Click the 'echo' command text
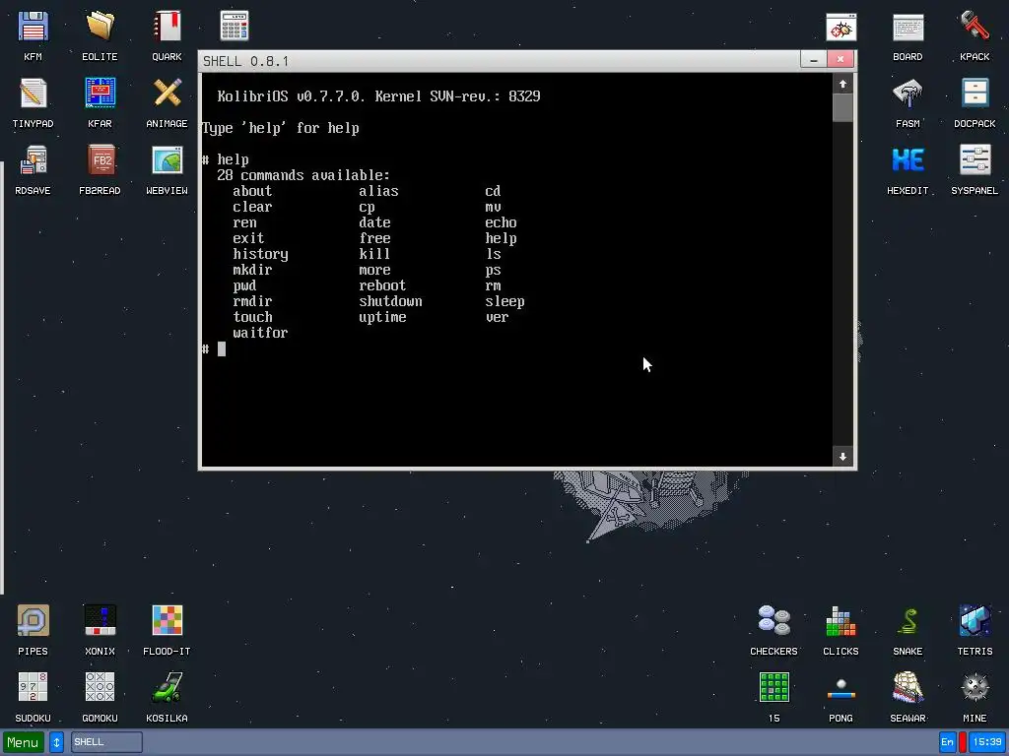The height and width of the screenshot is (756, 1009). [501, 222]
